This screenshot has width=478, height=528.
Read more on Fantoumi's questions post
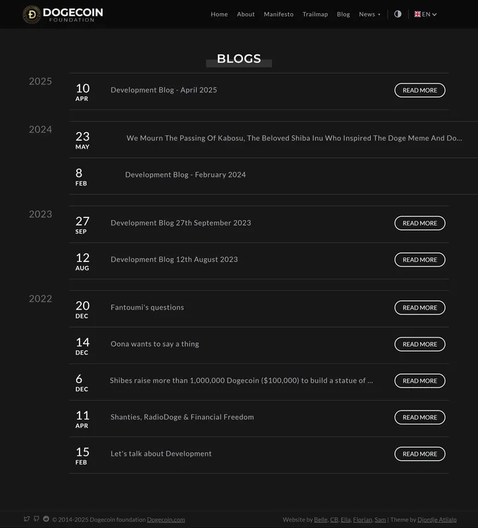coord(420,308)
